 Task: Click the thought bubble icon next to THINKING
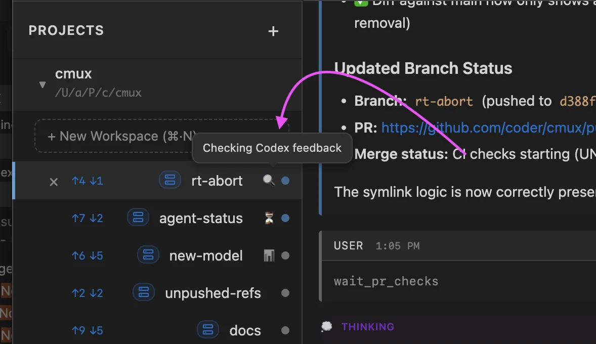point(326,326)
